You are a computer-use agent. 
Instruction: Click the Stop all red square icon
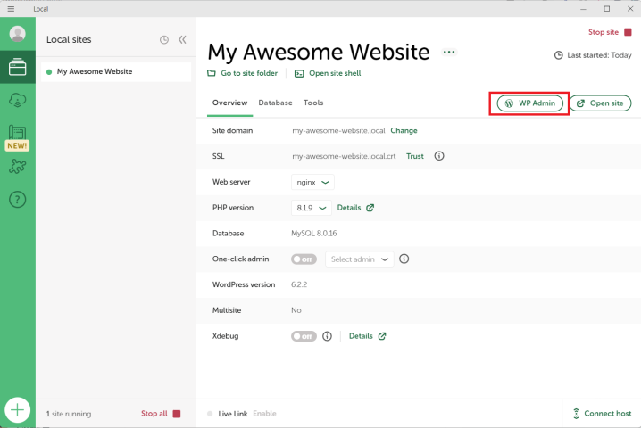coord(177,414)
